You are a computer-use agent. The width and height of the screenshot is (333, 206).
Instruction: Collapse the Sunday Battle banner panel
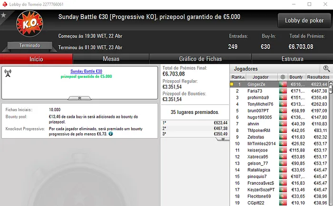[79, 98]
